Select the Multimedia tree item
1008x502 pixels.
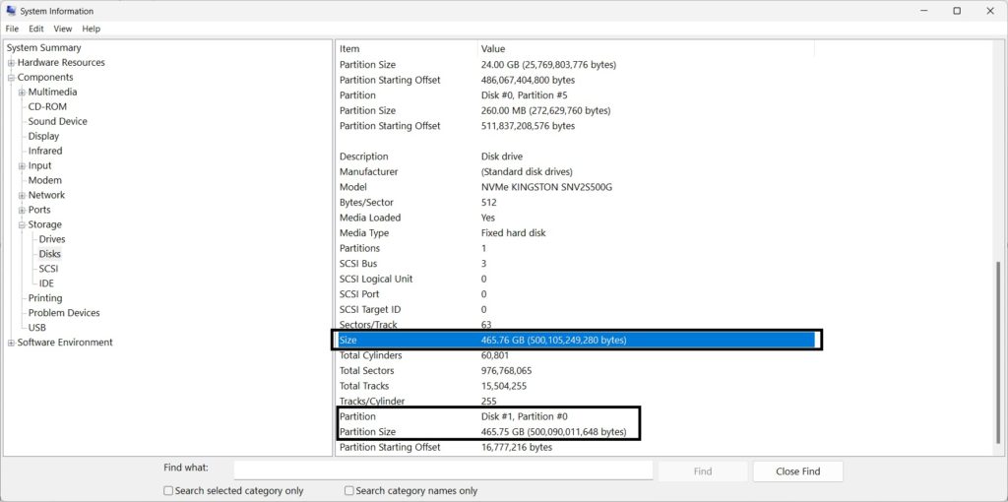[52, 92]
